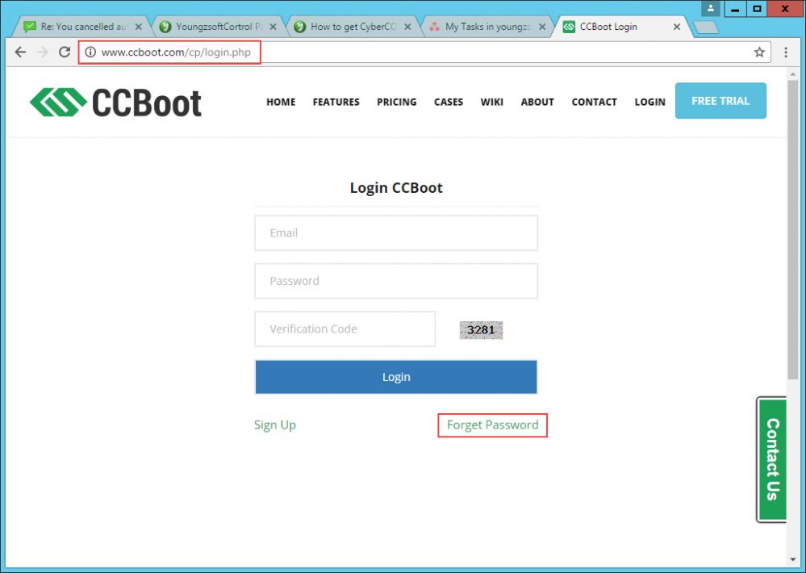806x573 pixels.
Task: Open the CASES nav item
Action: tap(449, 102)
